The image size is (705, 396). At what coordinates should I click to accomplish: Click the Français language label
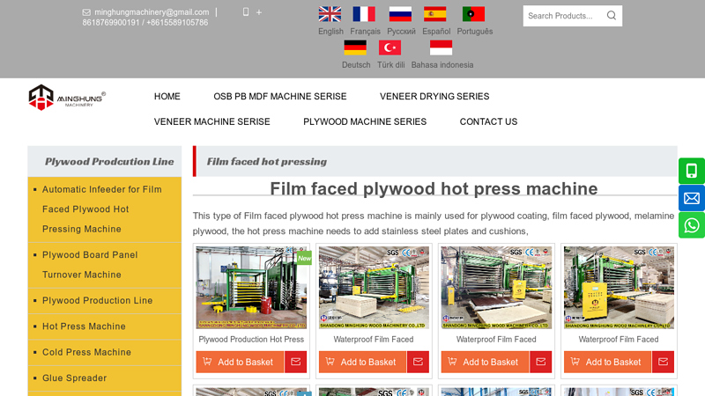pos(365,32)
